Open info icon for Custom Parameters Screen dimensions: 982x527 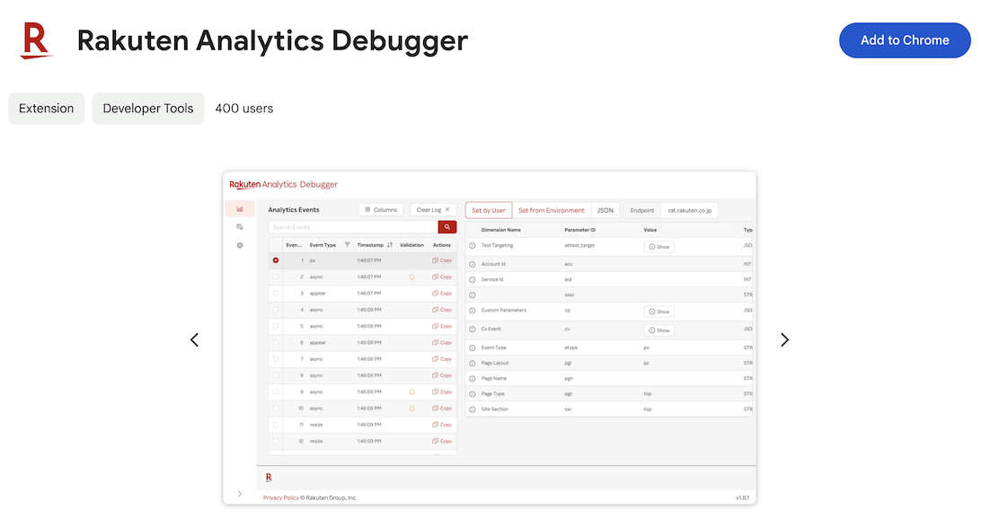click(x=473, y=311)
